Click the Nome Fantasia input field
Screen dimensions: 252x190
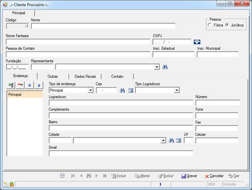click(x=78, y=42)
